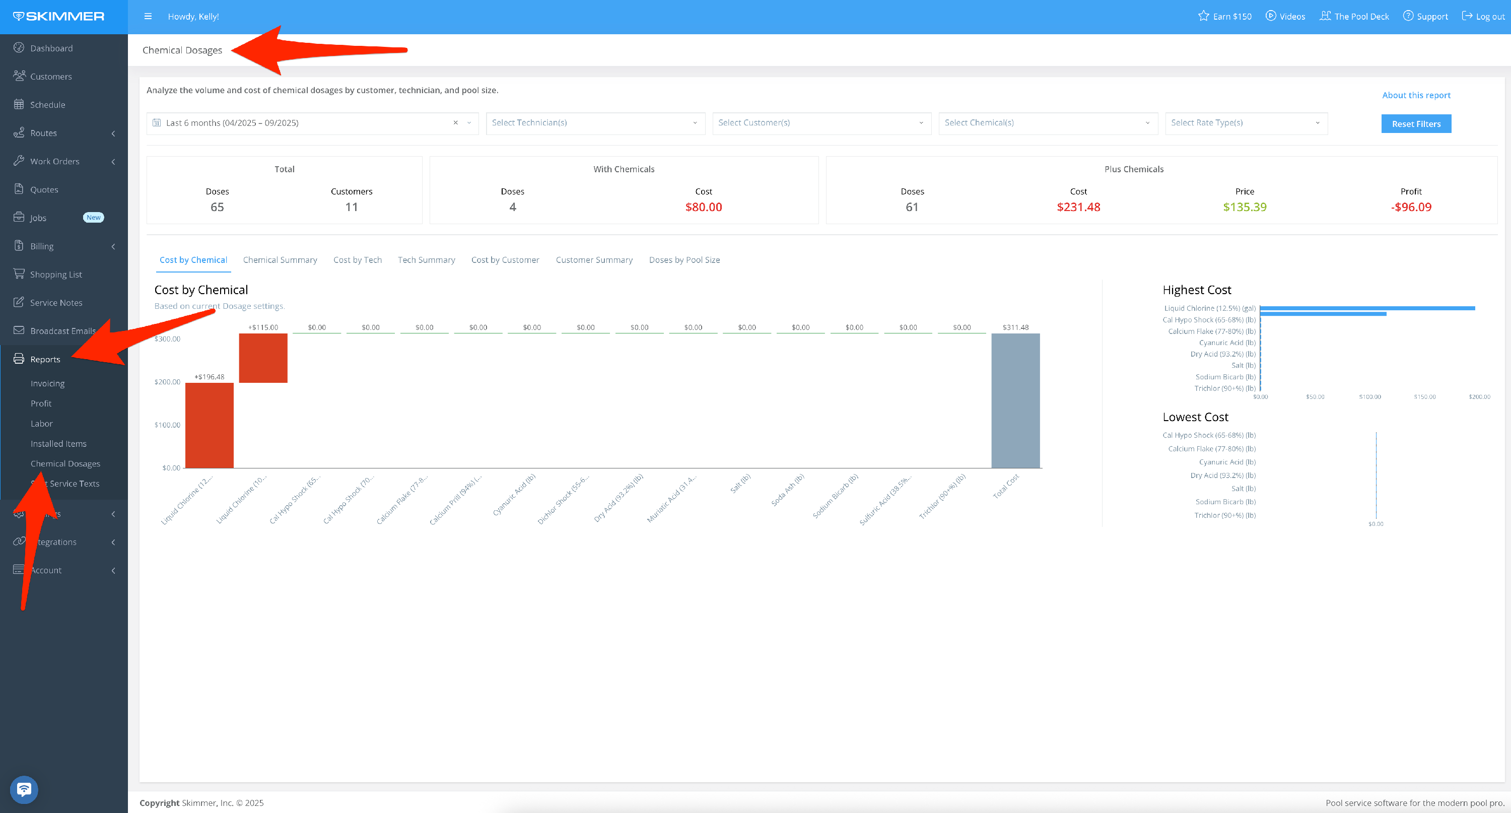Click the hamburger menu icon in header
The image size is (1511, 813).
(x=148, y=17)
